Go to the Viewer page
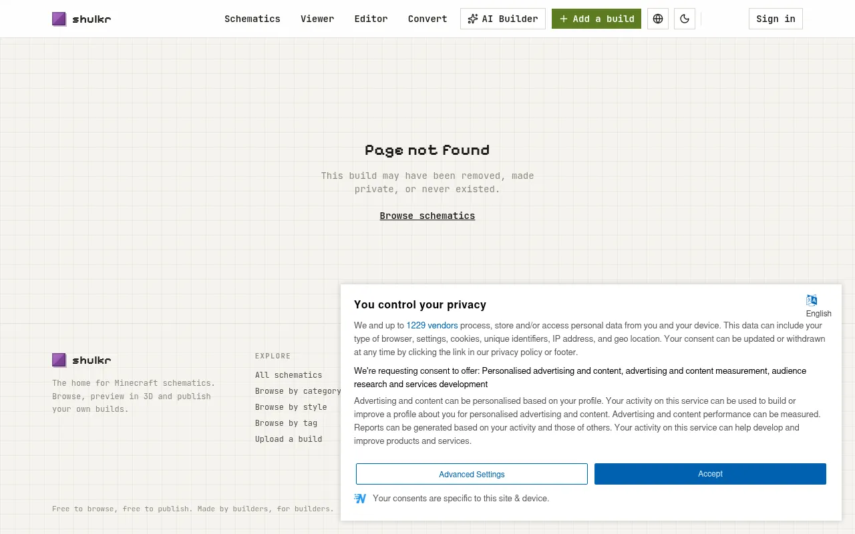Viewport: 855px width, 534px height. click(x=317, y=19)
